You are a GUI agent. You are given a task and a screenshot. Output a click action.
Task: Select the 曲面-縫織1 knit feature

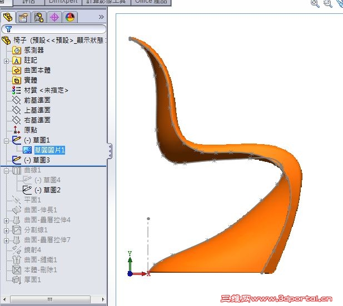(41, 260)
